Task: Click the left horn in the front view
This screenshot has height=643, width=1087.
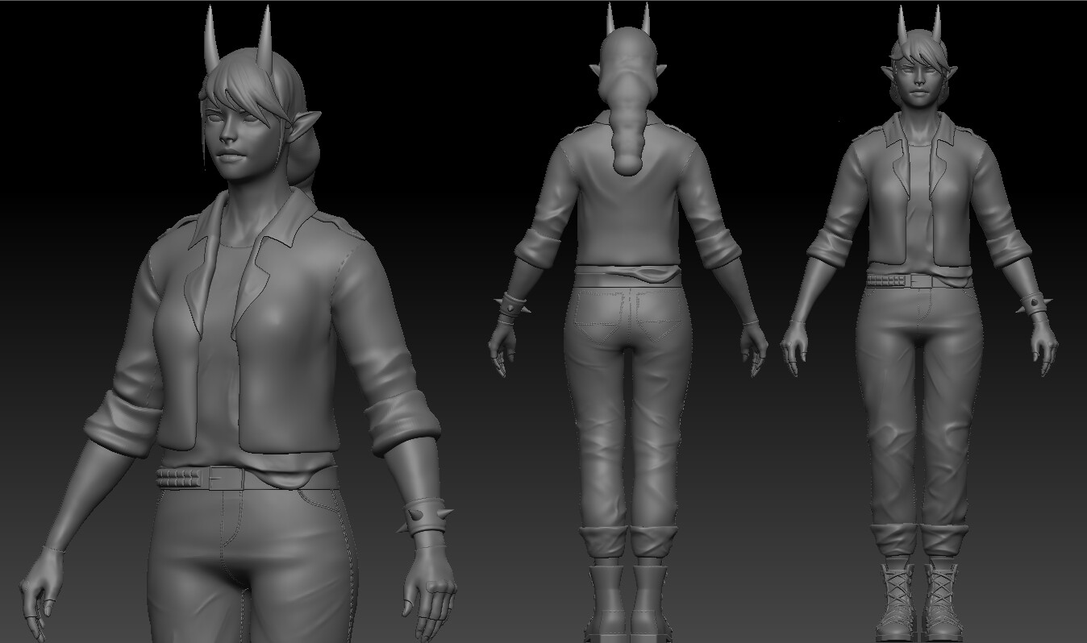Action: [902, 24]
